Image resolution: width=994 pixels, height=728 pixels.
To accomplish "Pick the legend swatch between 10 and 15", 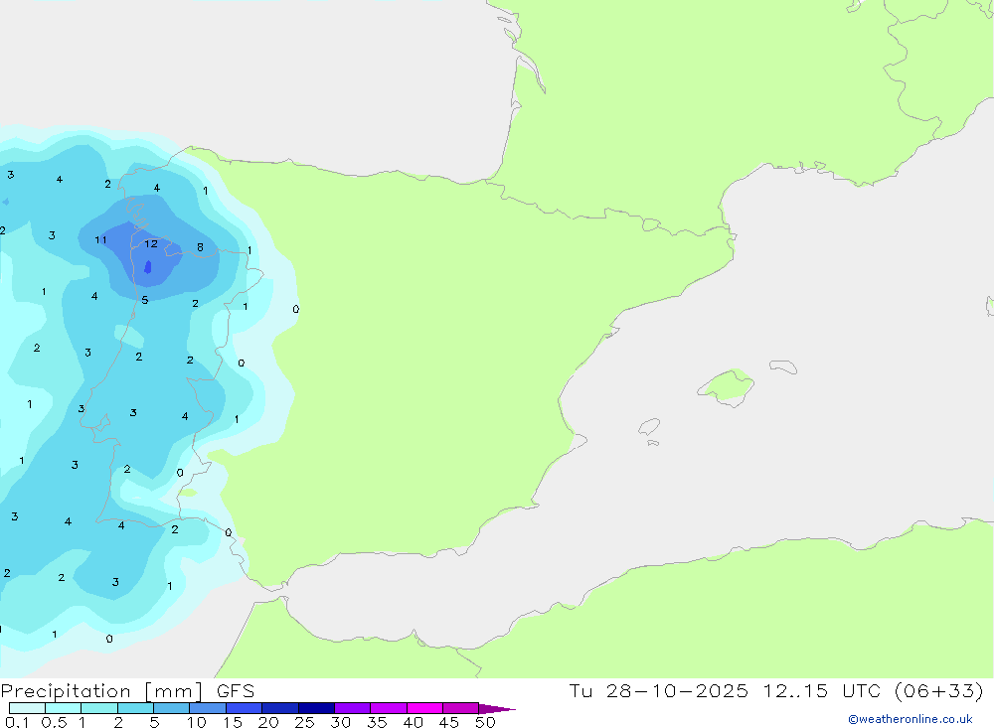I will (x=208, y=708).
